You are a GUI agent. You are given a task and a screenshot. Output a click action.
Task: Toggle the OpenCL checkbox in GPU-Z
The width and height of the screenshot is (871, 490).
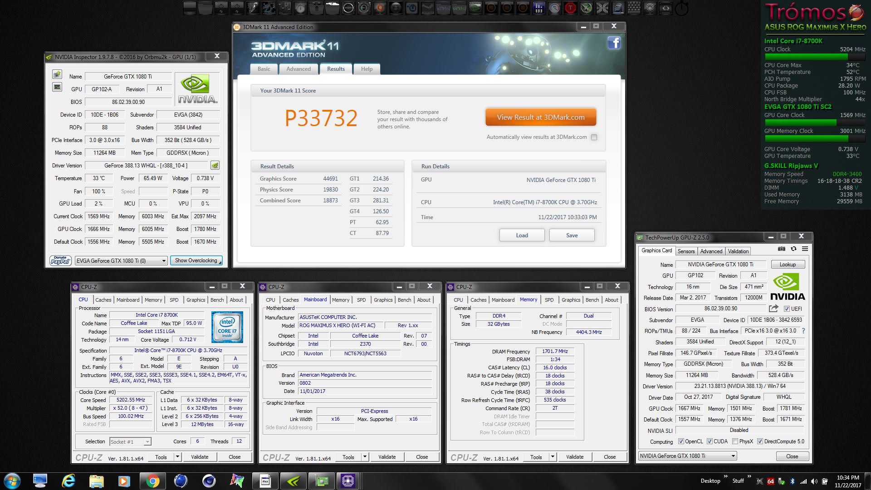coord(681,441)
